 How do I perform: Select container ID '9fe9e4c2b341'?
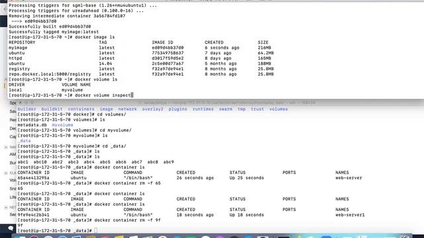[34, 215]
